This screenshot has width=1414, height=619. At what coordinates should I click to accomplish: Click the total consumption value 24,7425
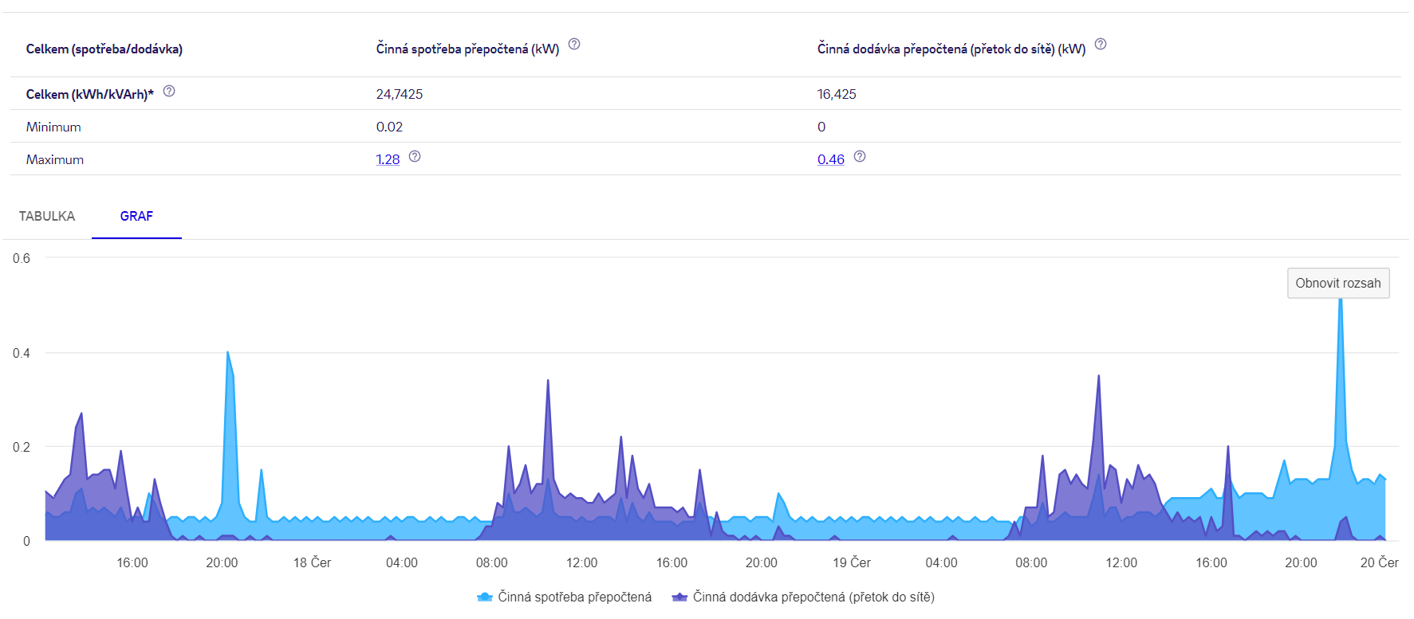(400, 94)
